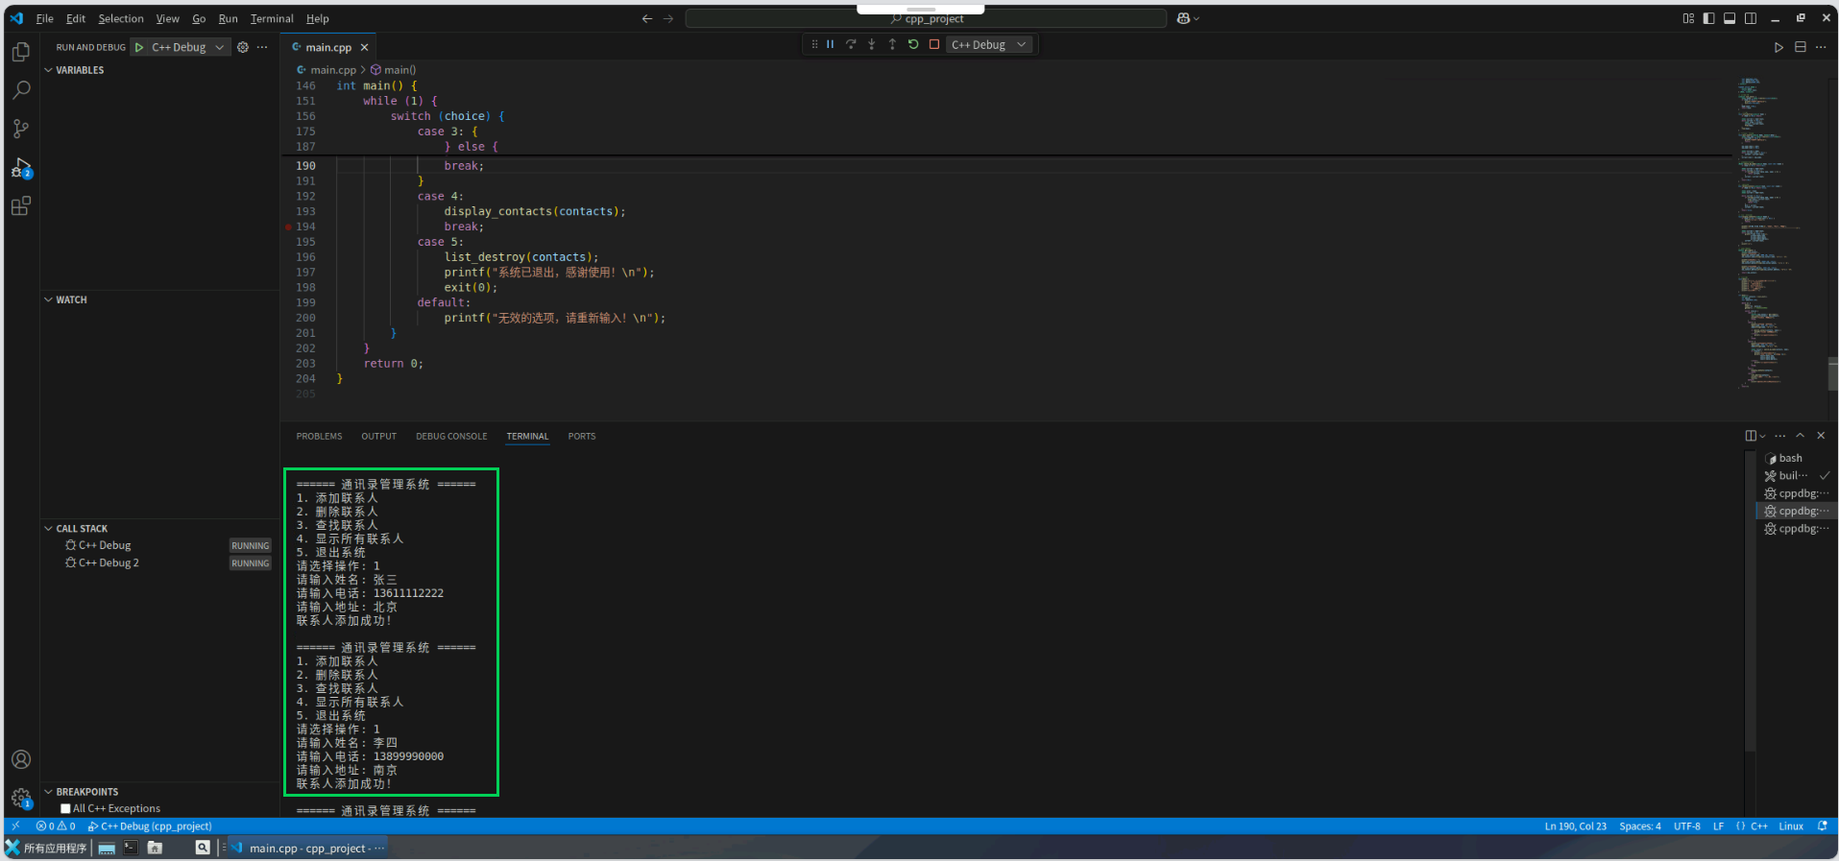Switch to the OUTPUT tab
This screenshot has height=861, width=1839.
[x=379, y=436]
